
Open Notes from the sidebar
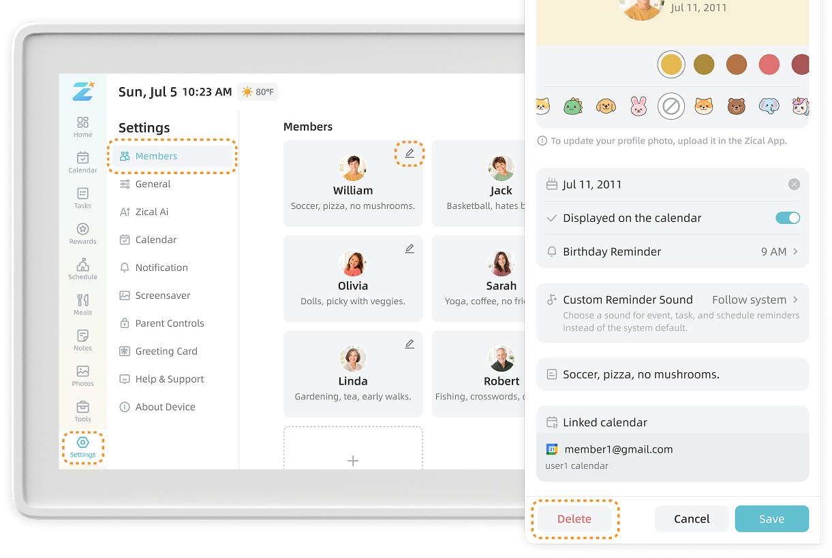(x=82, y=340)
